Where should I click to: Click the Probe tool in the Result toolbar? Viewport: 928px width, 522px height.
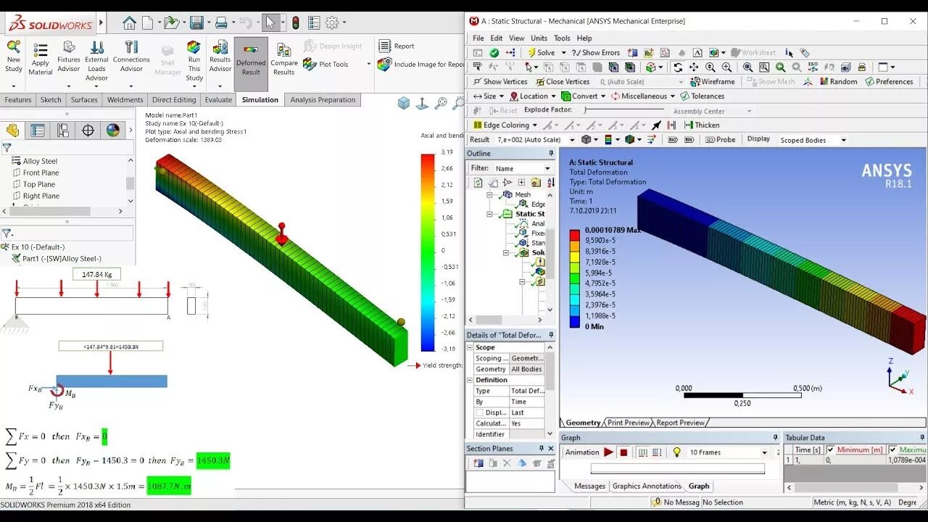click(720, 139)
